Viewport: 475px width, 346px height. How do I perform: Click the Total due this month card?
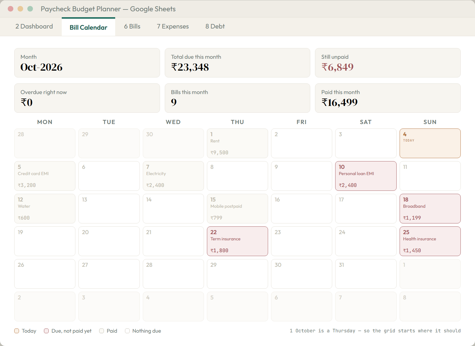click(237, 63)
